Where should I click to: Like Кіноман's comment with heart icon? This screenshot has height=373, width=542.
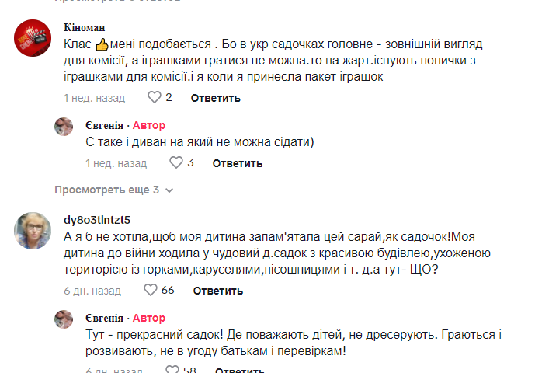tap(154, 98)
